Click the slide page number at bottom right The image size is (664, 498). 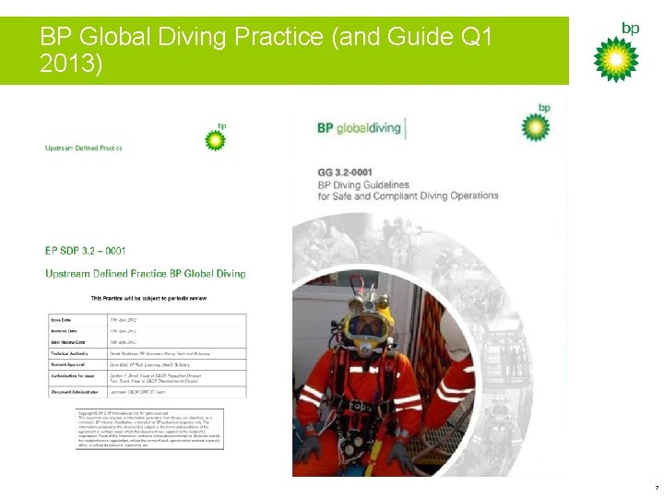657,488
